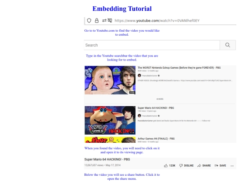Click the DISLIKE thumbs-down button

point(186,165)
